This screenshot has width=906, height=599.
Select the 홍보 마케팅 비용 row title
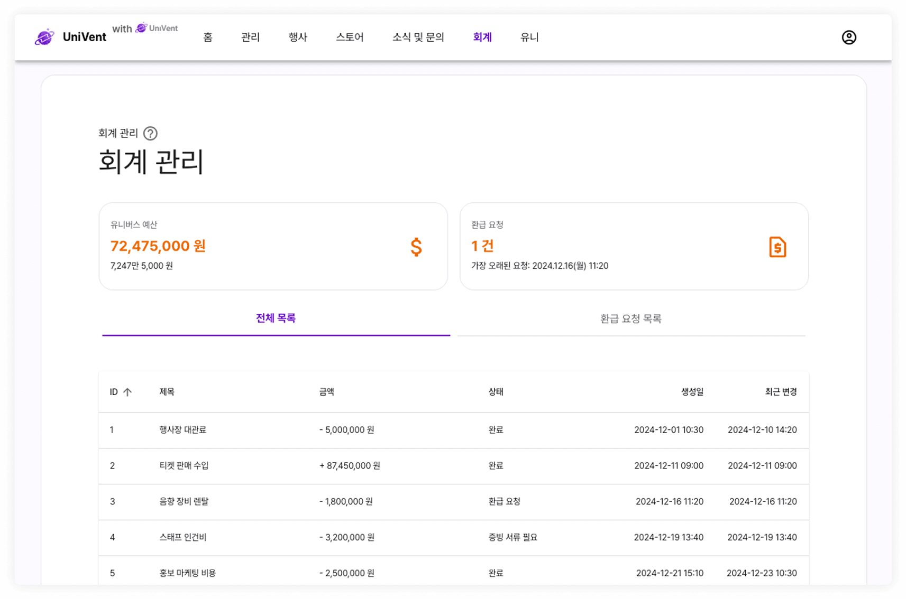pyautogui.click(x=188, y=573)
